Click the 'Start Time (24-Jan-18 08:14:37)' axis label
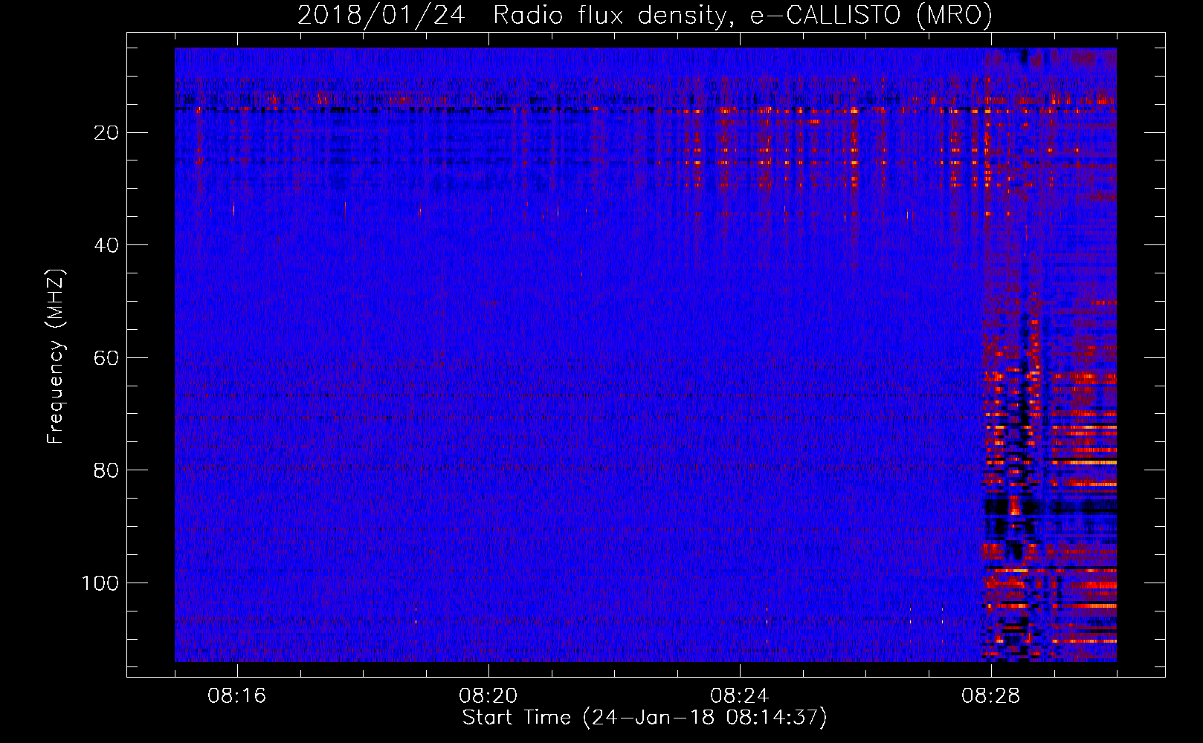The height and width of the screenshot is (743, 1203). tap(645, 718)
